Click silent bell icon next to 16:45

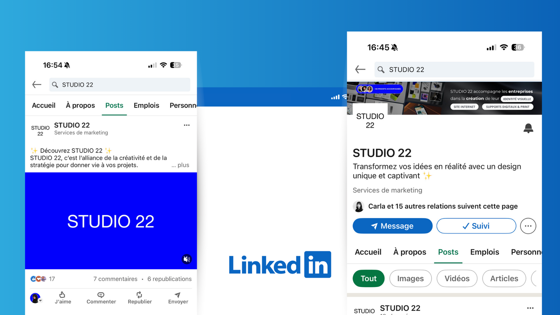[394, 47]
